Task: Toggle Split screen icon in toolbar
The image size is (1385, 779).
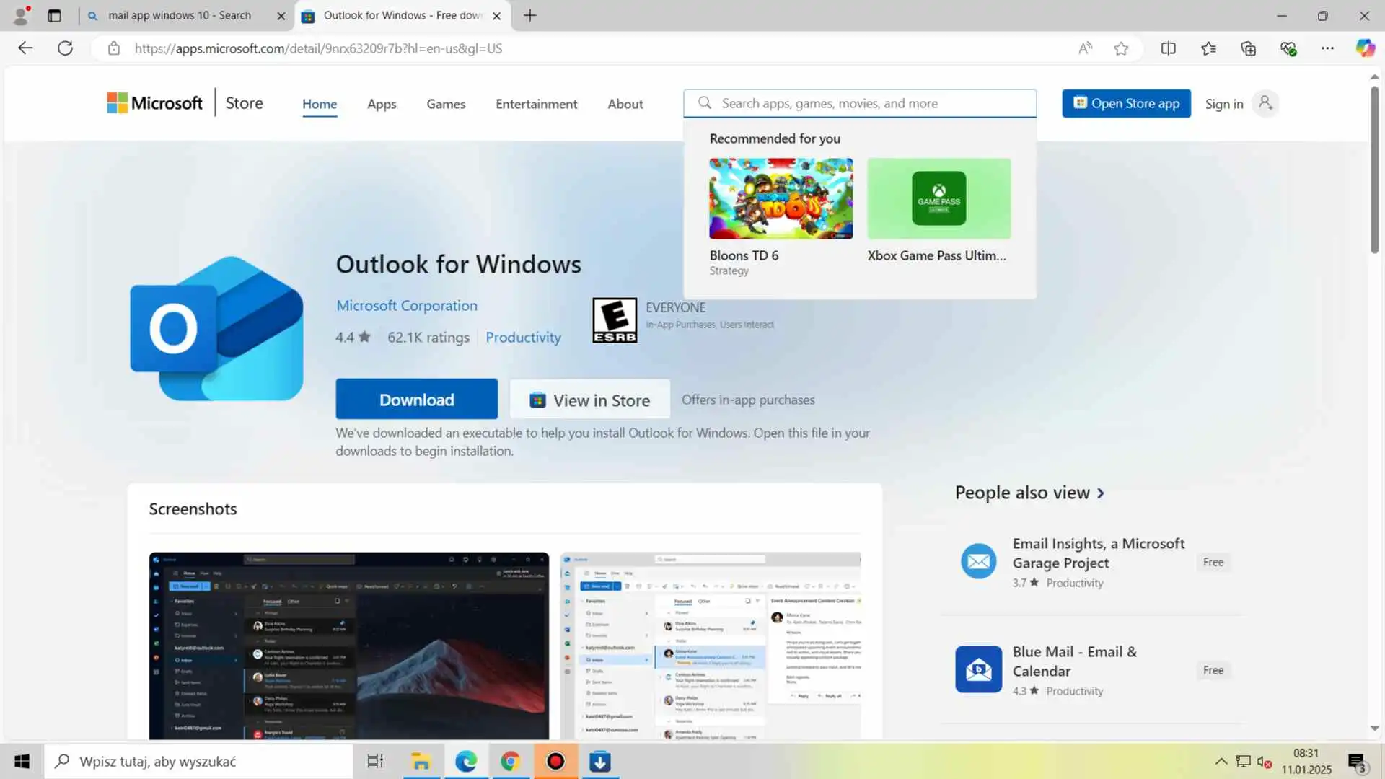Action: pyautogui.click(x=1168, y=48)
